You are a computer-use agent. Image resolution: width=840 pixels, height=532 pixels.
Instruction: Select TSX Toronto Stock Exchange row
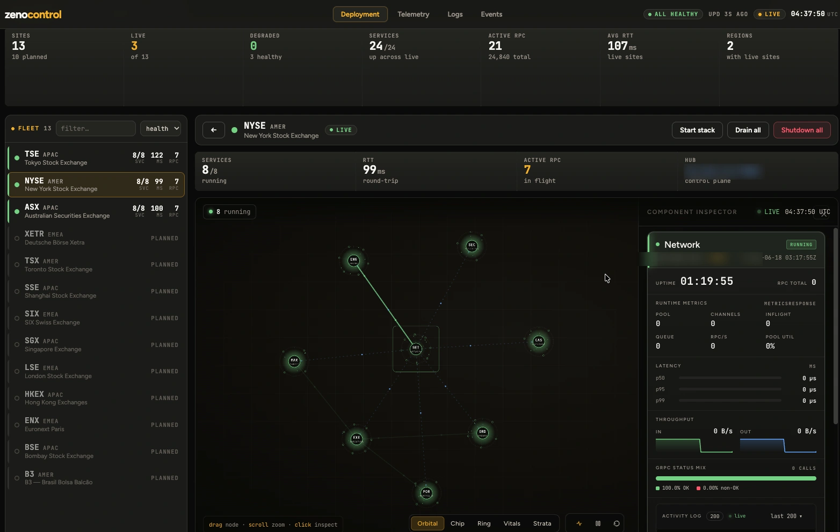click(x=96, y=265)
